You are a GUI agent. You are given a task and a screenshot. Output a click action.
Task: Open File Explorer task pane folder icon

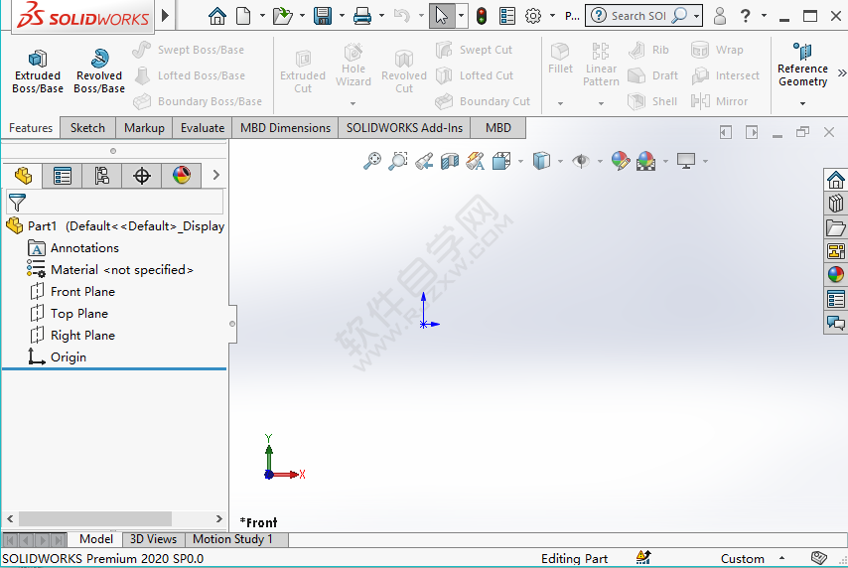click(x=835, y=227)
